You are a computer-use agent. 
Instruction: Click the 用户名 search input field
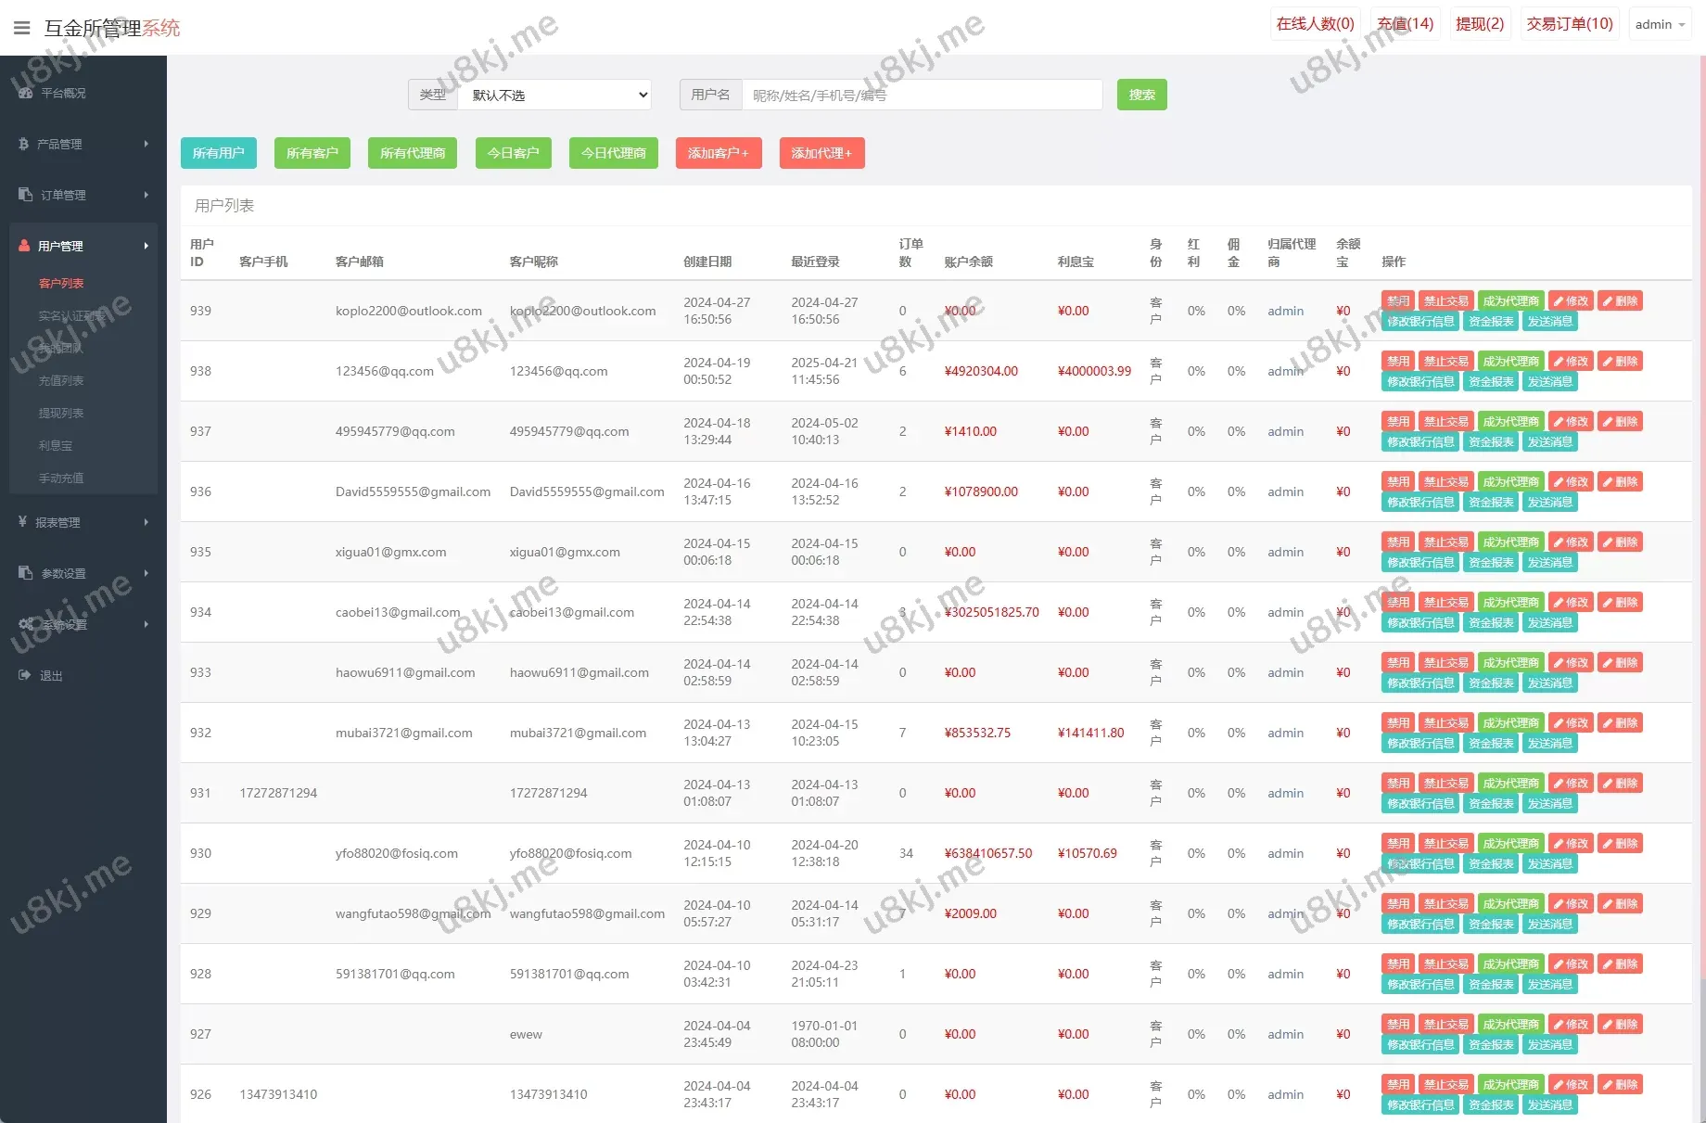[921, 95]
